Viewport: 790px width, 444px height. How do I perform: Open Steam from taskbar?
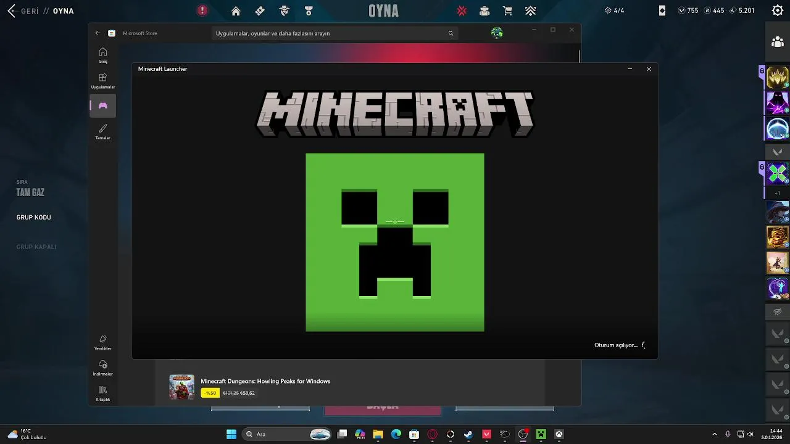468,434
